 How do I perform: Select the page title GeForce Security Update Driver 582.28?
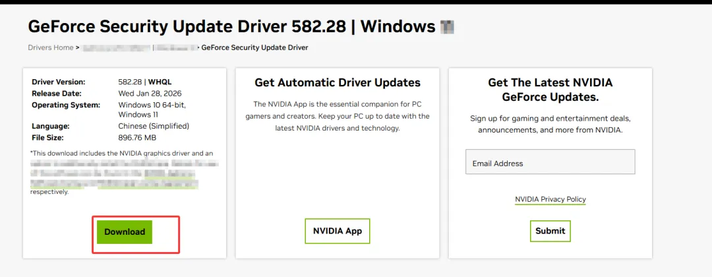click(187, 27)
